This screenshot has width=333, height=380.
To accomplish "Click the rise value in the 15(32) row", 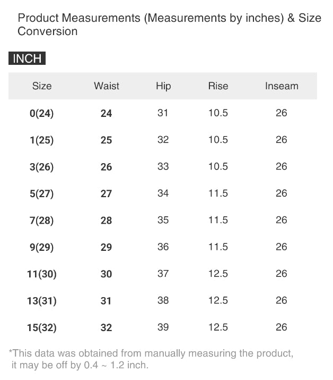I will pos(218,327).
